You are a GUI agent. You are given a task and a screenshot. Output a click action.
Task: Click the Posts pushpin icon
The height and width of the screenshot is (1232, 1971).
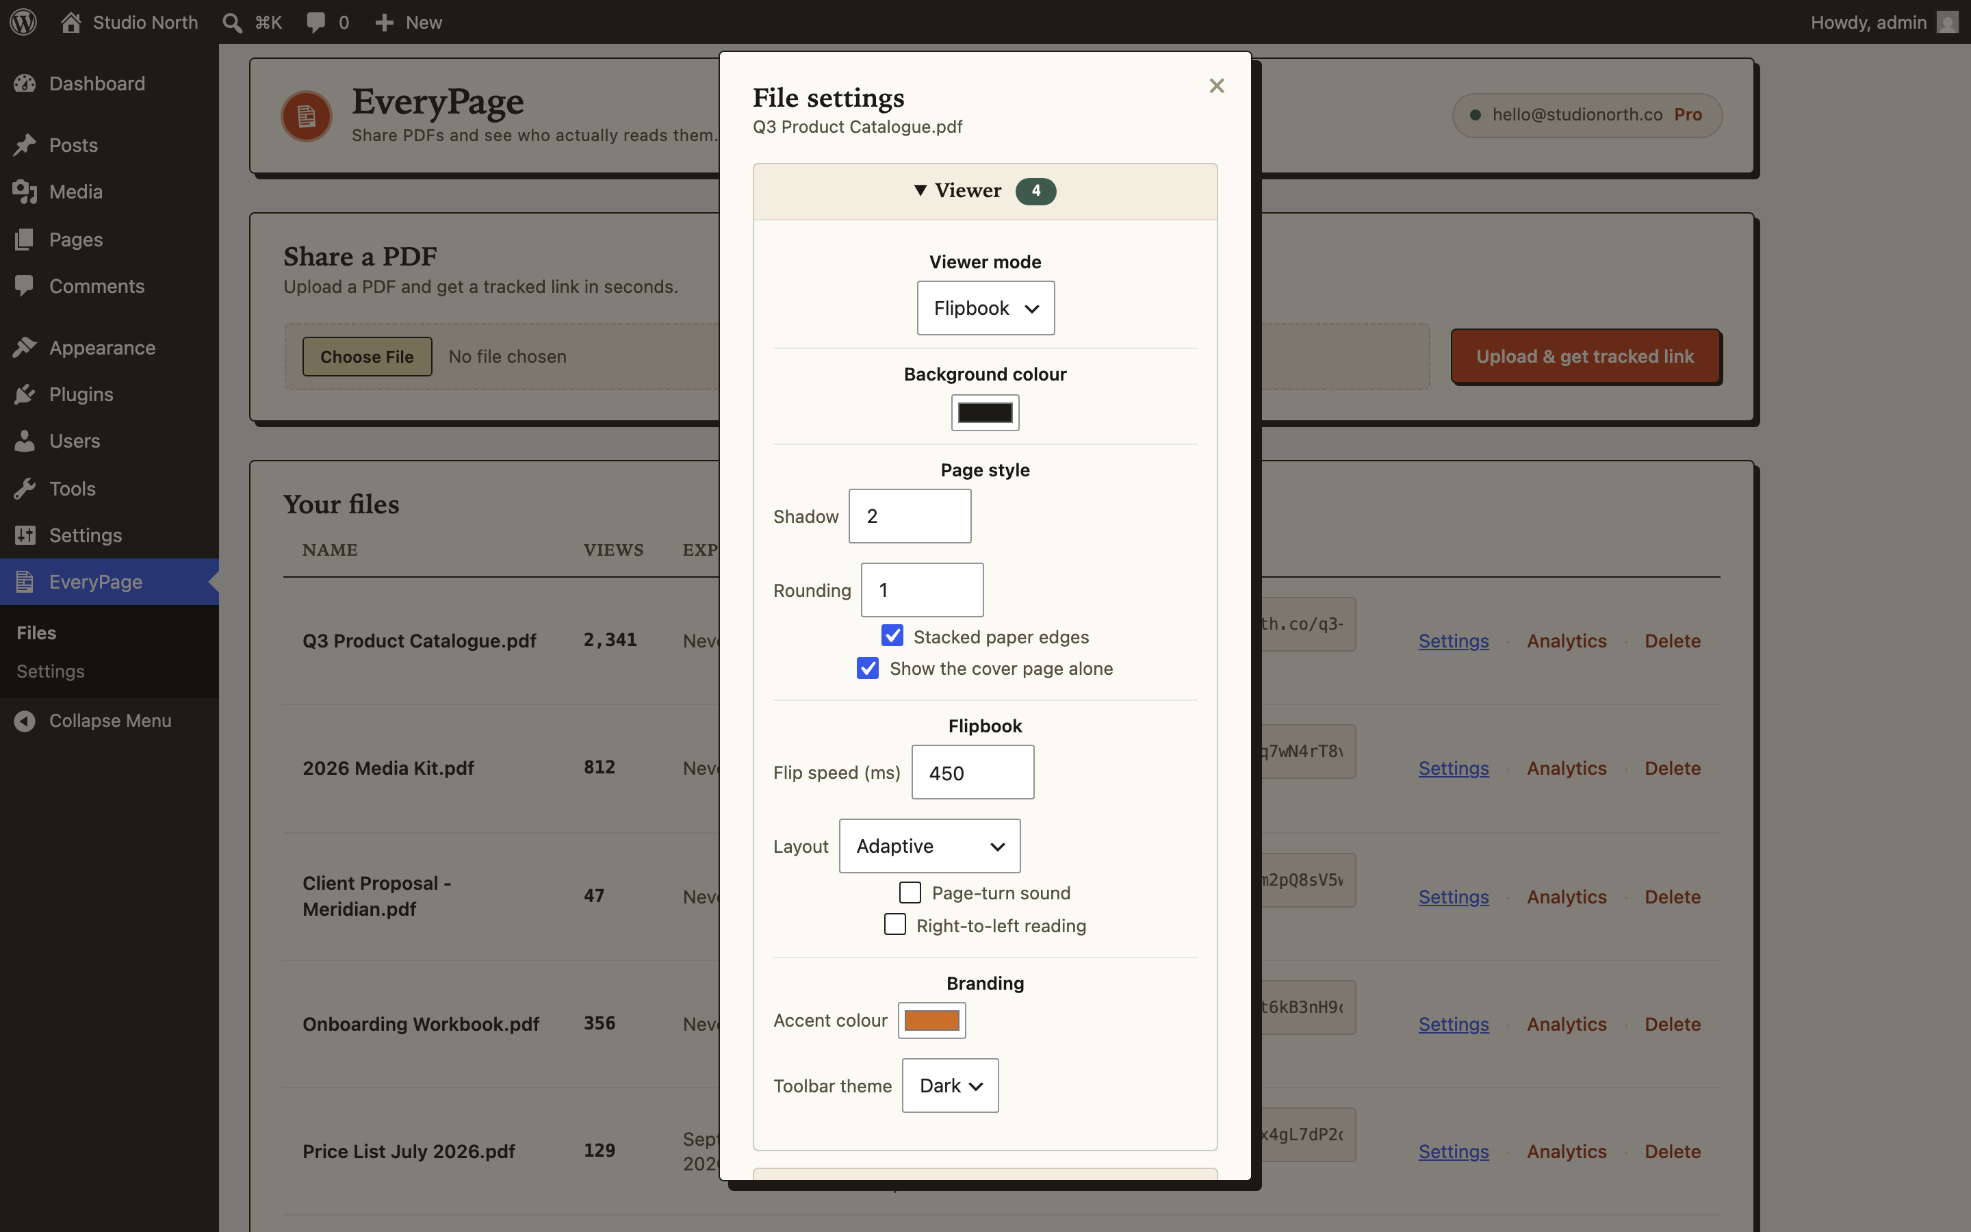(x=25, y=145)
